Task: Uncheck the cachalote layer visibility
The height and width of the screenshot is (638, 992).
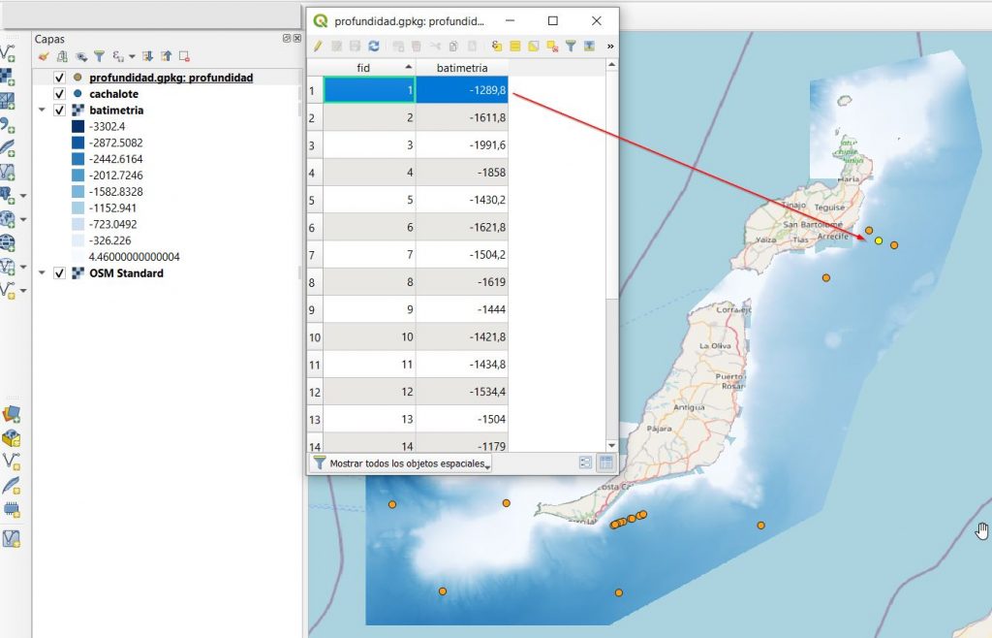Action: pos(59,92)
